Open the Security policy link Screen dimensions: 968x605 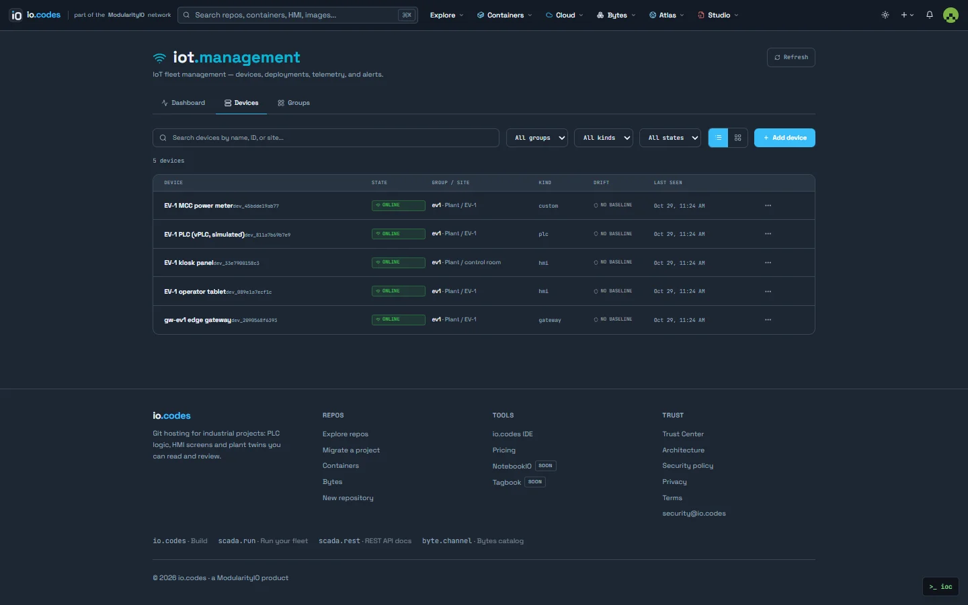(688, 466)
